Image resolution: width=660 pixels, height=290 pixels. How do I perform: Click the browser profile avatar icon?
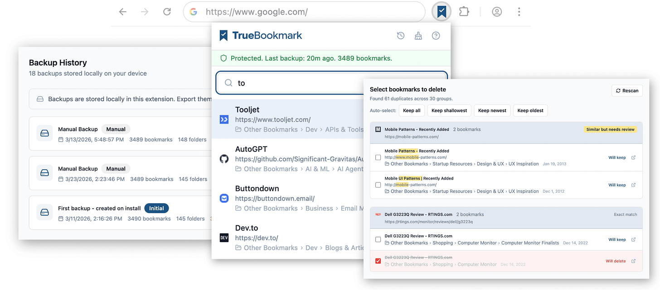[497, 11]
